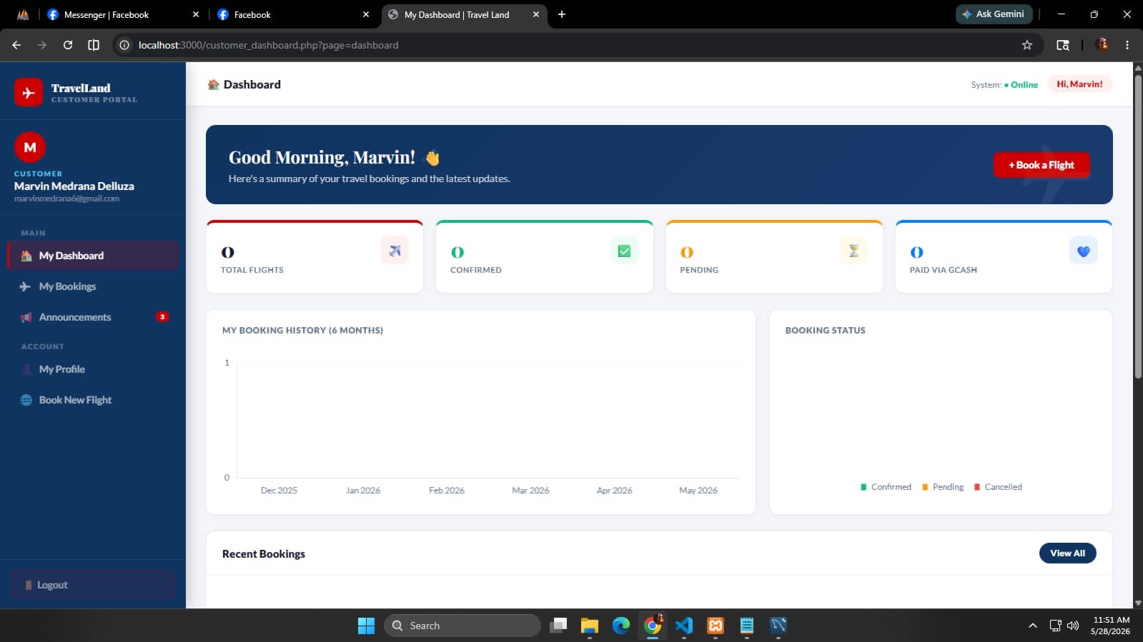Click the Dec 2025 chart axis label
Viewport: 1143px width, 642px height.
tap(279, 491)
